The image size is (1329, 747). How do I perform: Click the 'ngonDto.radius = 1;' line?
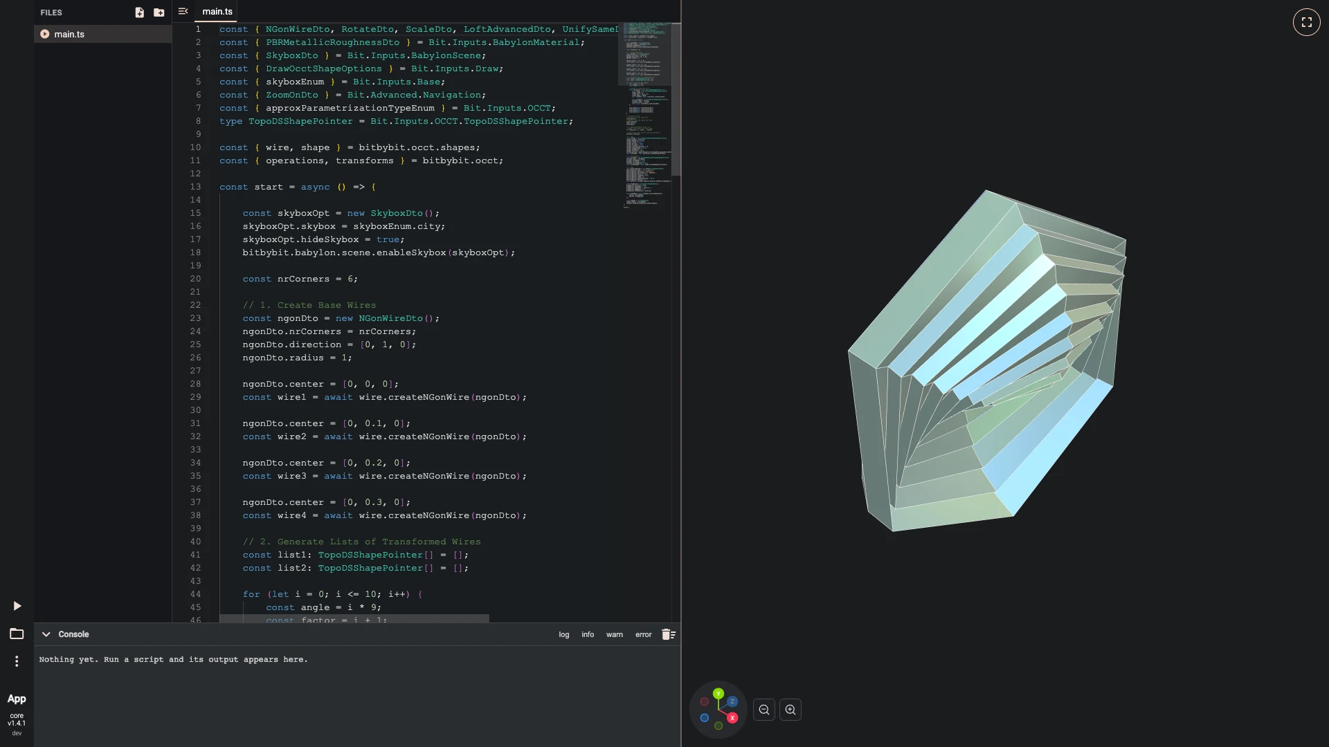point(297,358)
